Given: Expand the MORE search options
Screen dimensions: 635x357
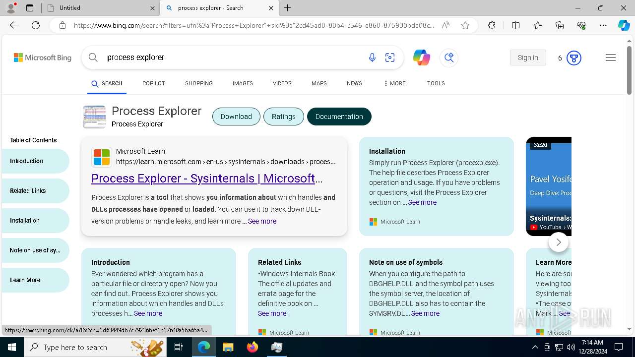Looking at the screenshot, I should pos(395,83).
